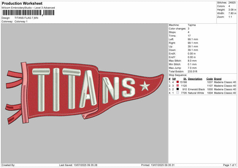Click the pink color swatch for code 1107
This screenshot has width=238, height=168.
pos(178,86)
